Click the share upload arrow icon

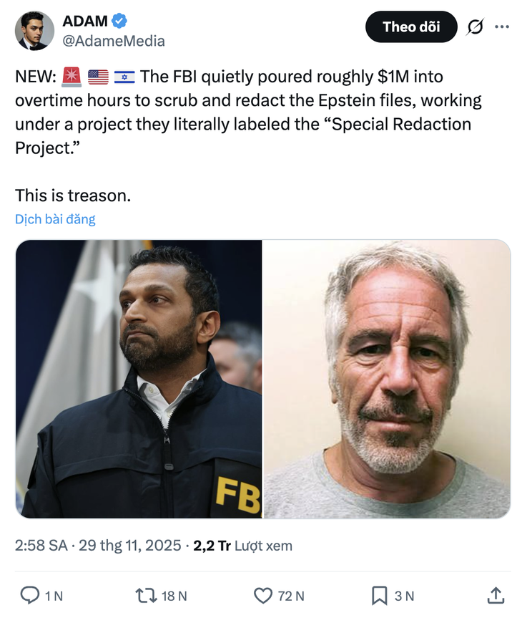[x=494, y=595]
